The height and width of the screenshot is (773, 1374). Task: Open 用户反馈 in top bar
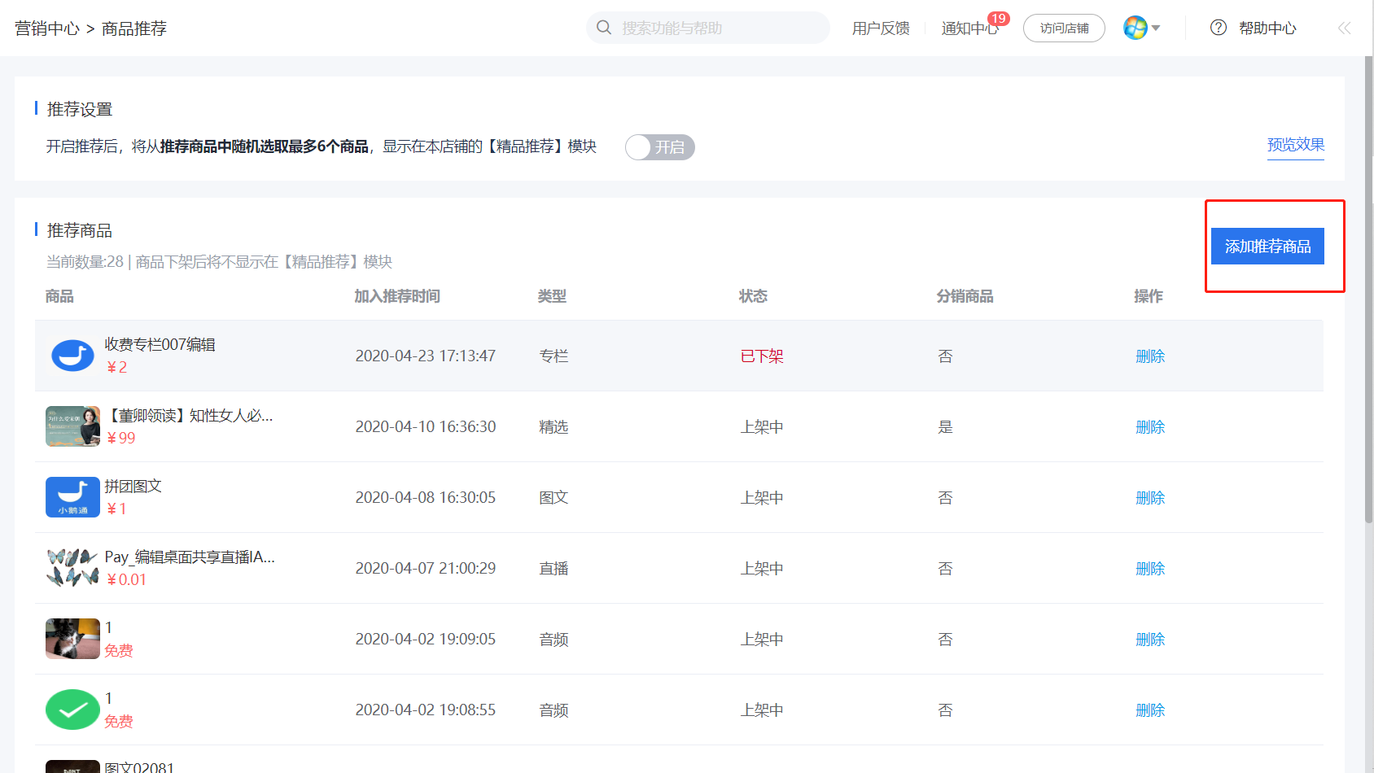pos(881,28)
